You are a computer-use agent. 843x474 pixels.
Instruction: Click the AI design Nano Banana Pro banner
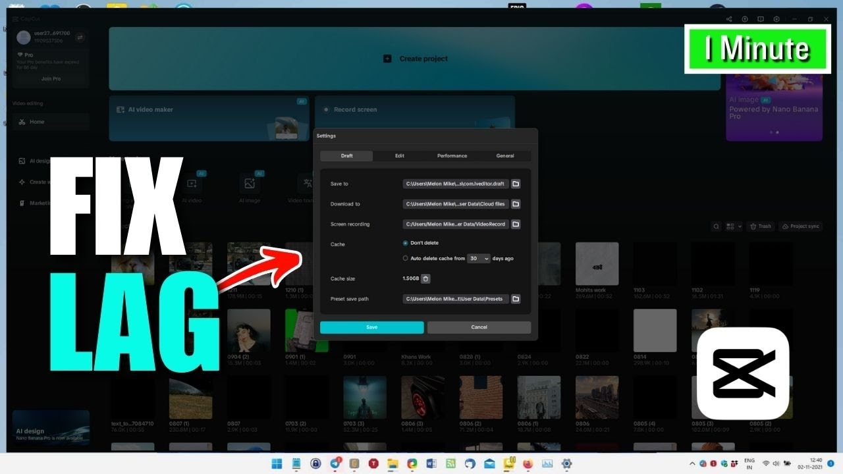[x=51, y=427]
